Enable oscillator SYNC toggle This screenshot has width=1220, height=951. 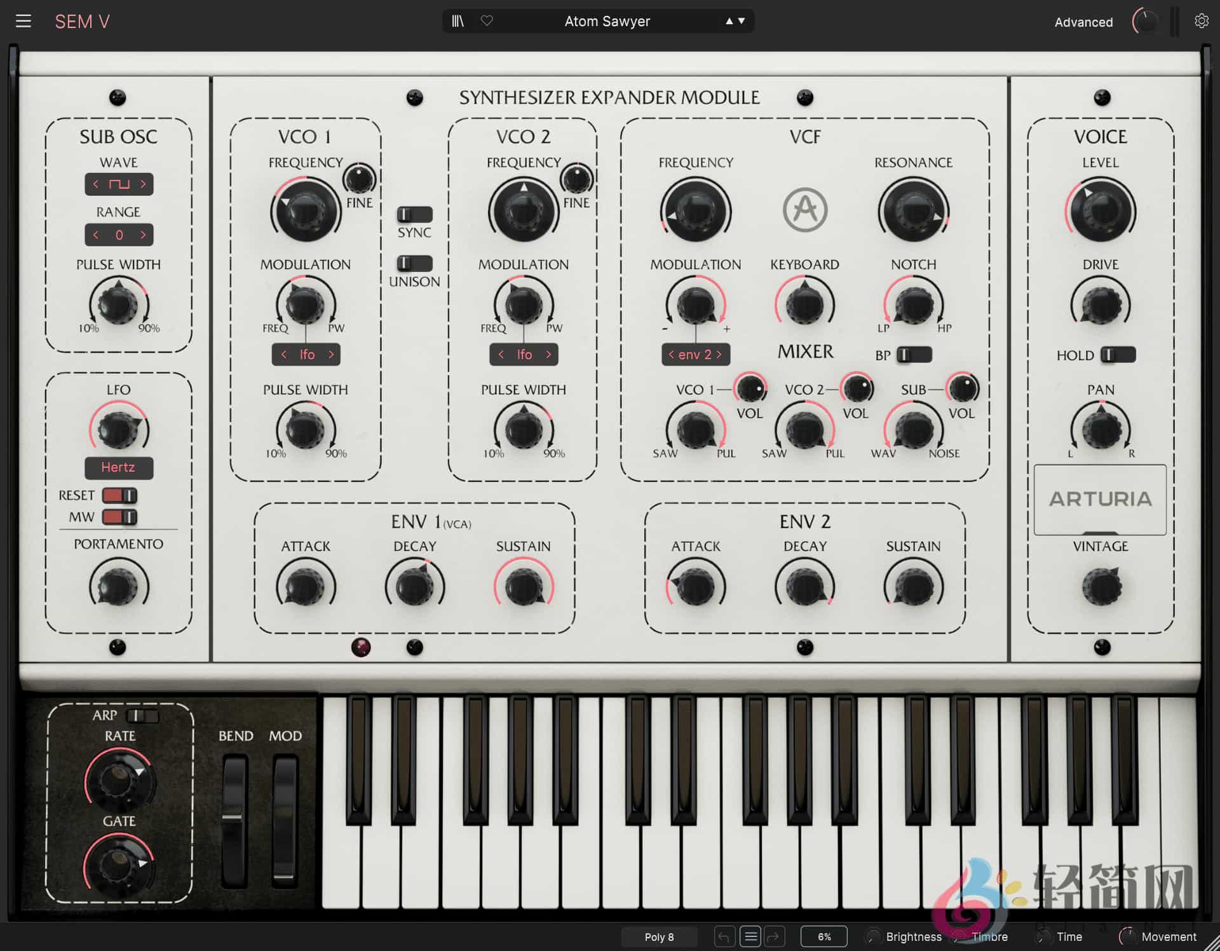click(414, 214)
